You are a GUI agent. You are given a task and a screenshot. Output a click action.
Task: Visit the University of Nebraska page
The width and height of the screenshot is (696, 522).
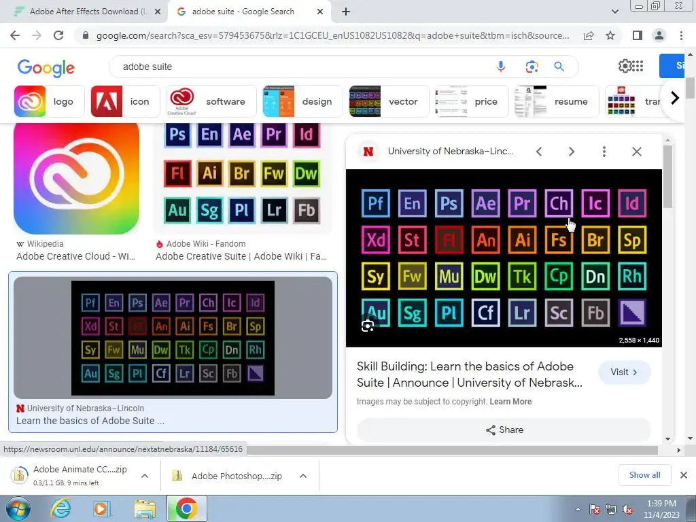point(624,372)
